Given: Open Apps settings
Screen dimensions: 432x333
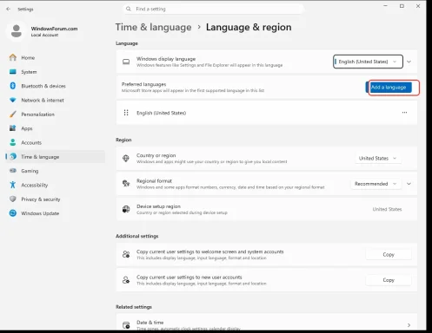Looking at the screenshot, I should point(27,128).
